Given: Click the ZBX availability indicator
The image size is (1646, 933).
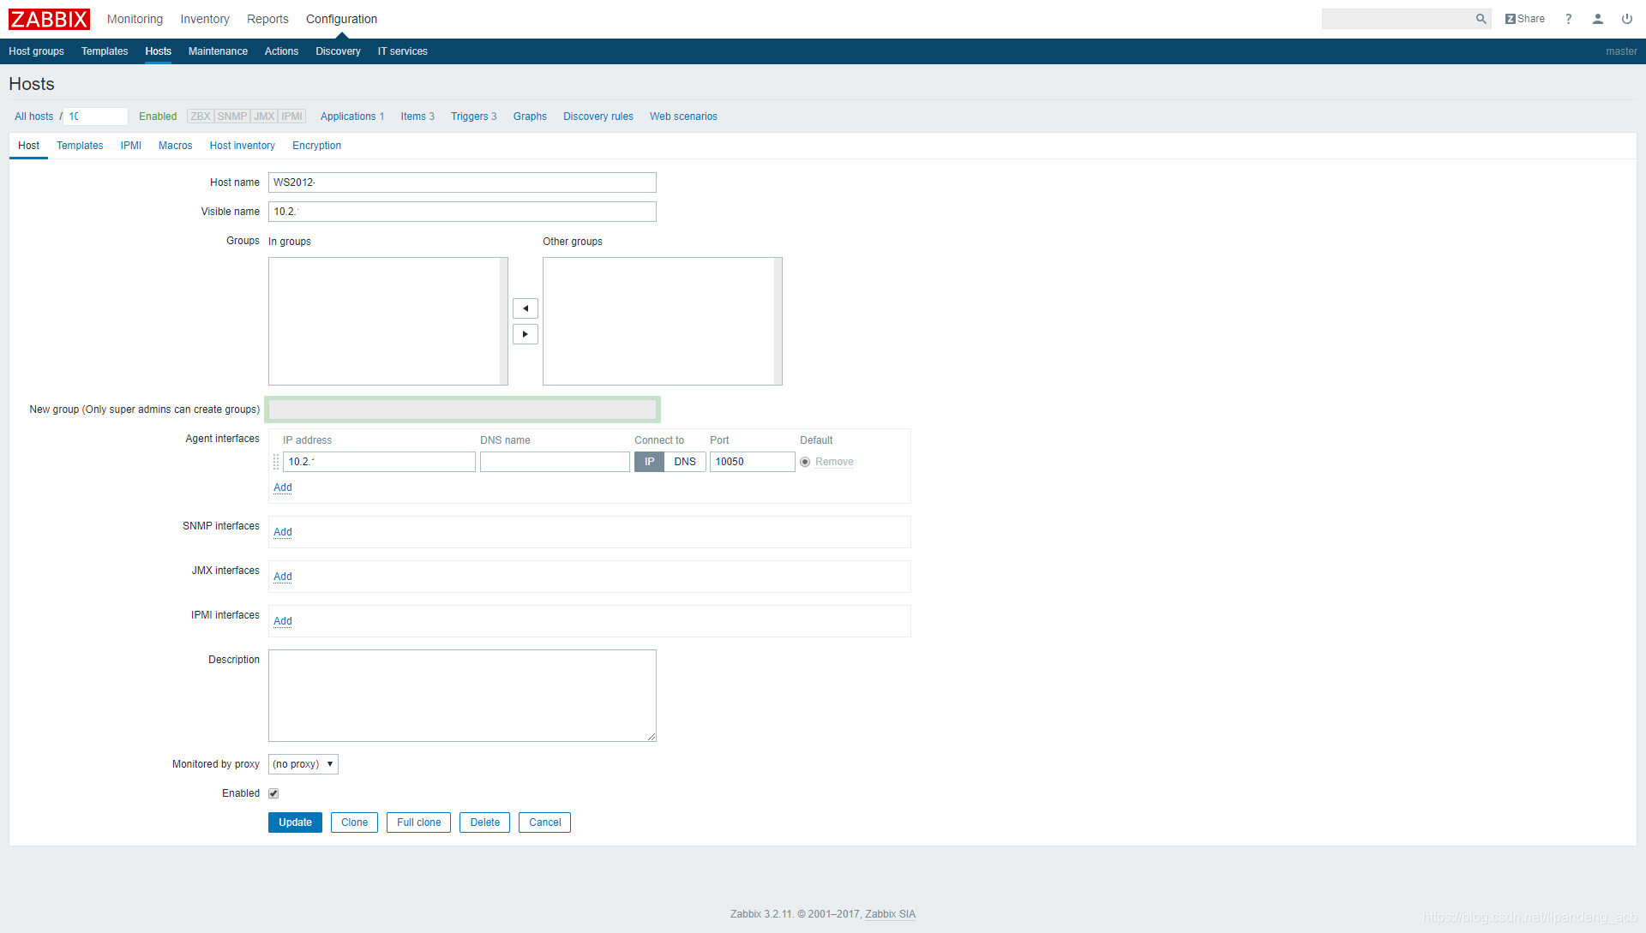Looking at the screenshot, I should click(x=201, y=117).
